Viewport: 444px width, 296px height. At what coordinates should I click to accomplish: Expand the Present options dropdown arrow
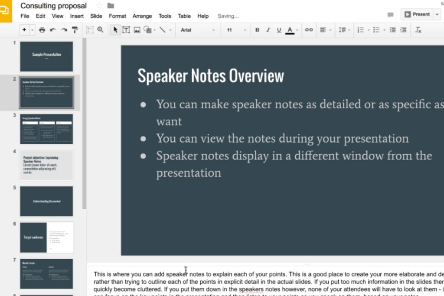437,14
